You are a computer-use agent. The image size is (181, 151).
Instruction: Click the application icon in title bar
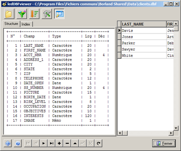click(4, 4)
